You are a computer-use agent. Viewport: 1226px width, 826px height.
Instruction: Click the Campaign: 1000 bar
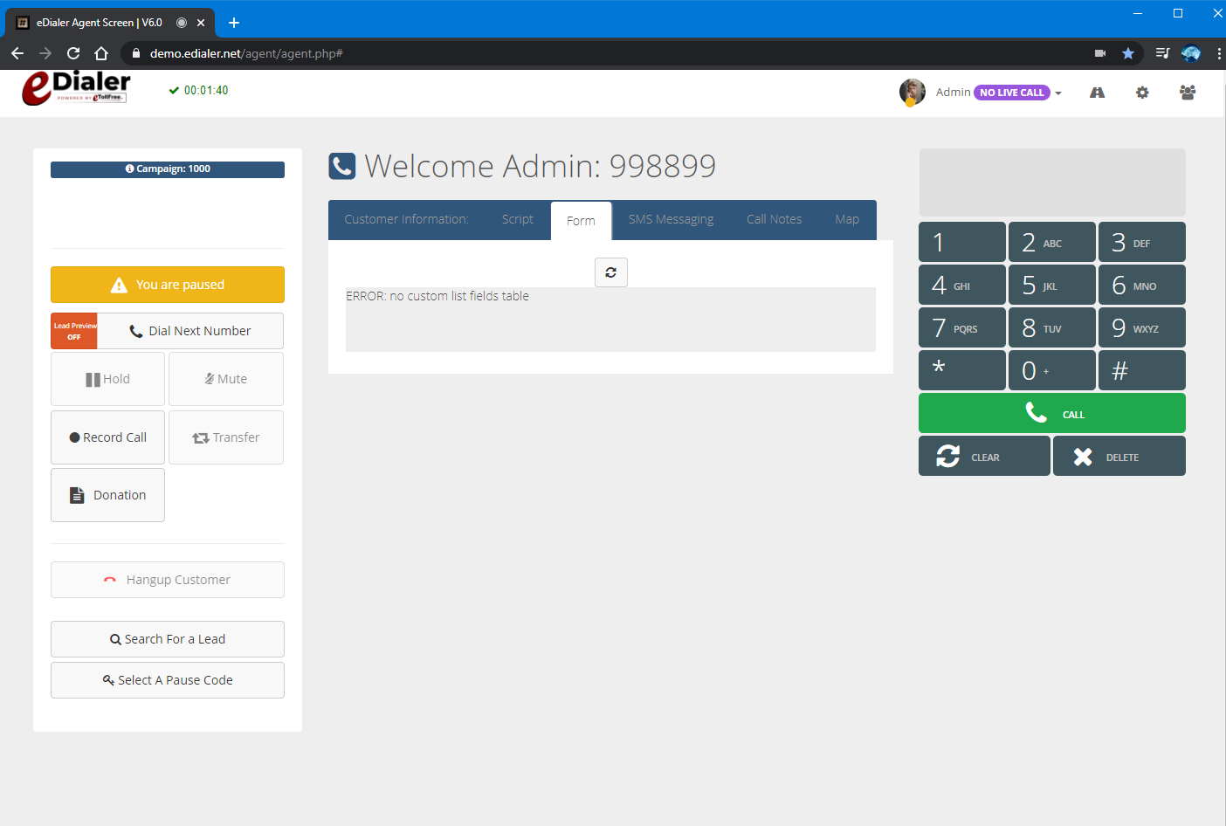168,169
